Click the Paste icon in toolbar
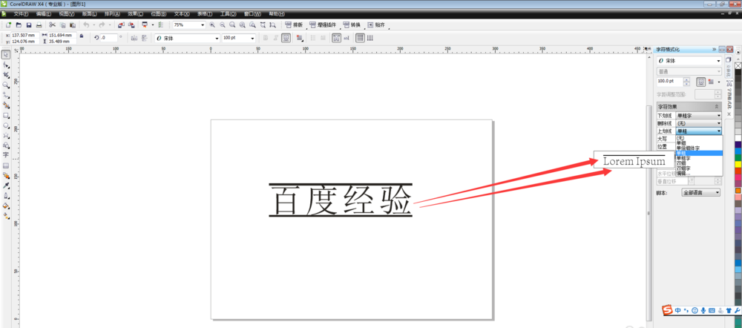 click(x=73, y=24)
